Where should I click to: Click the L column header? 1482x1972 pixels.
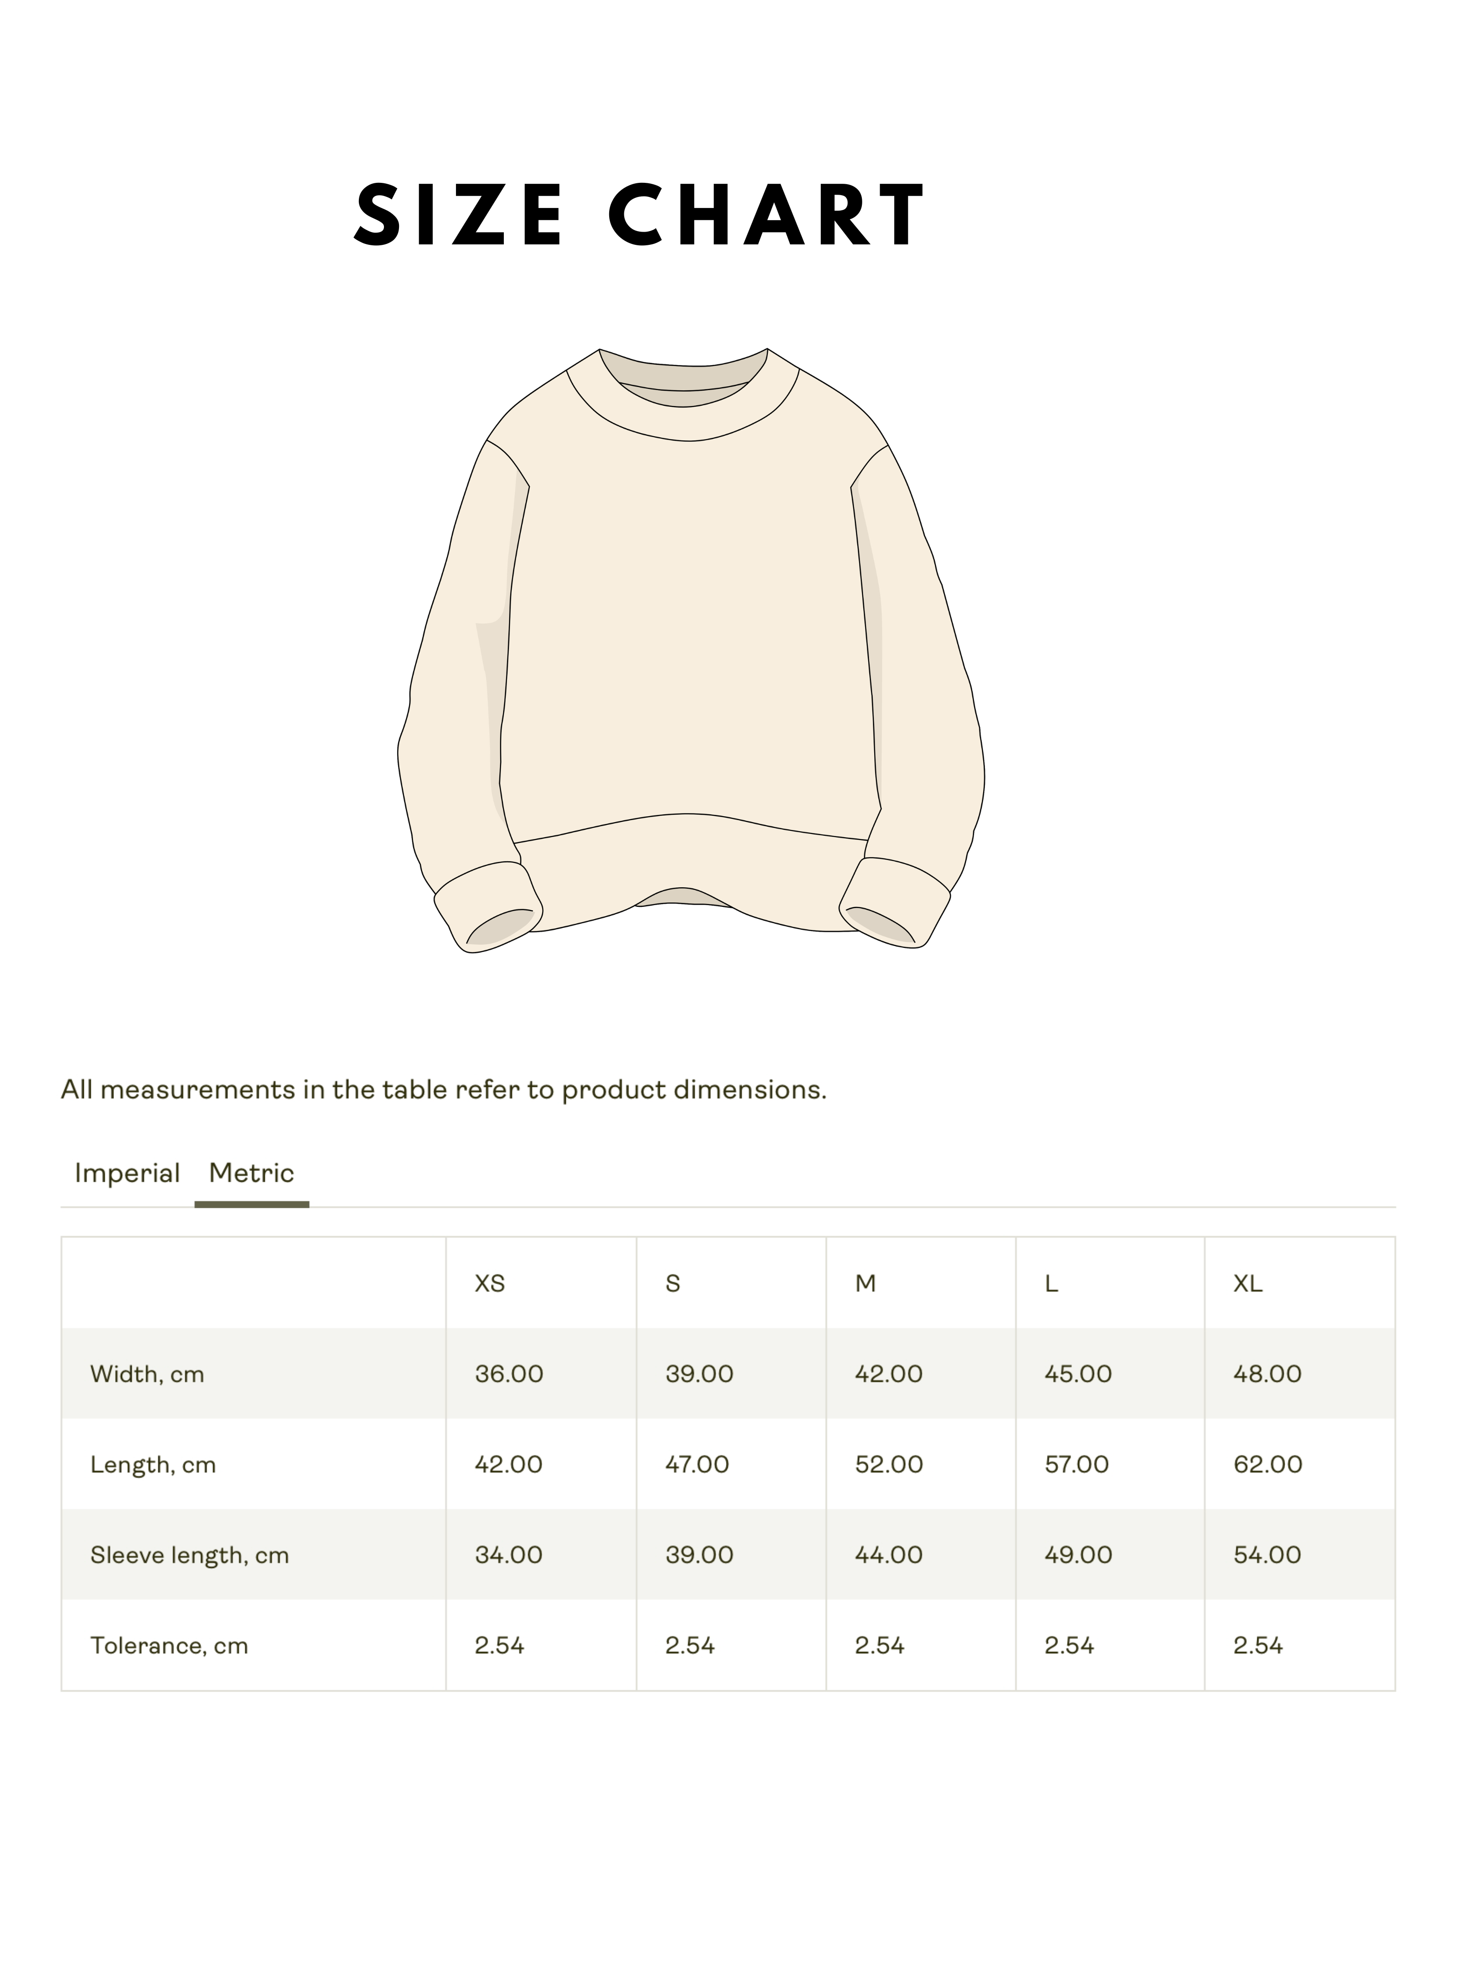1052,1283
